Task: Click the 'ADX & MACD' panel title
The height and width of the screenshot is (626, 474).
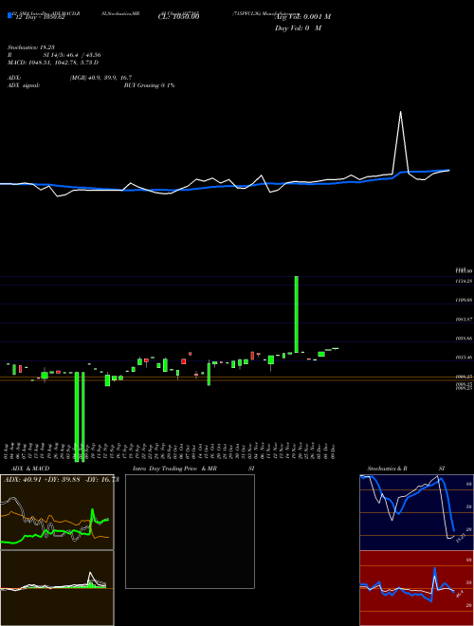Action: click(x=30, y=469)
